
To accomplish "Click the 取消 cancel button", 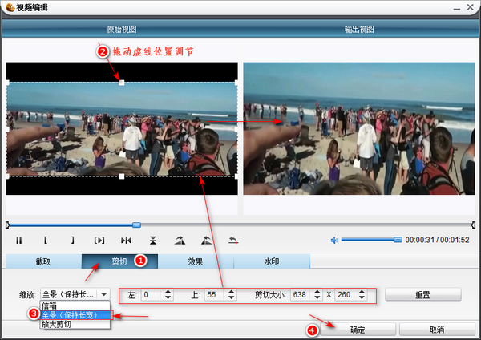I will point(437,330).
